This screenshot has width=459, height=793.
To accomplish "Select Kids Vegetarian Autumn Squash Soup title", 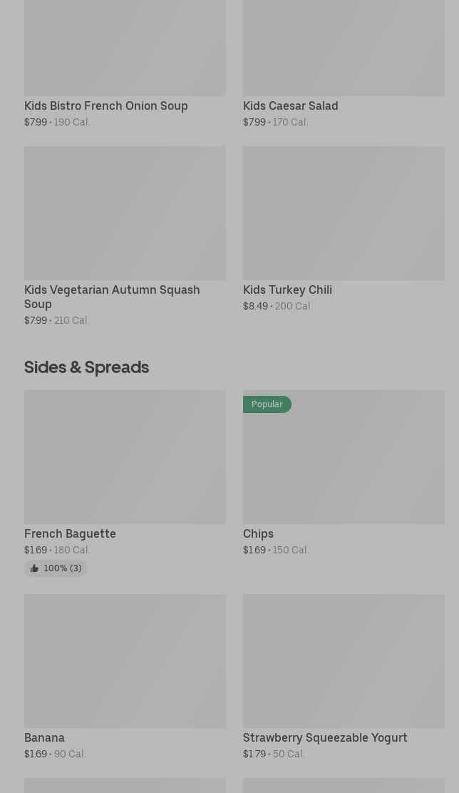I will click(x=112, y=297).
